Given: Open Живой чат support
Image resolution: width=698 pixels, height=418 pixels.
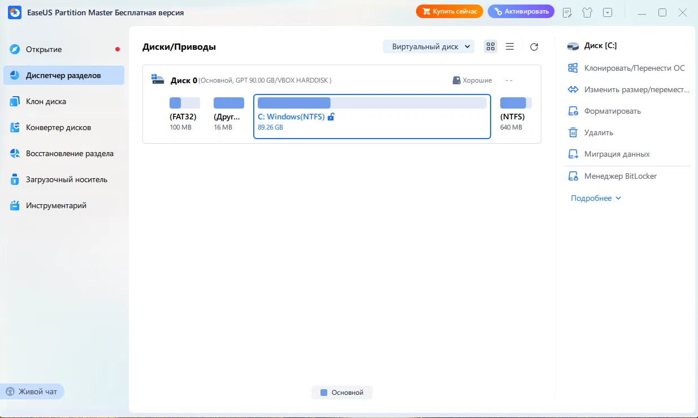Looking at the screenshot, I should (x=33, y=391).
